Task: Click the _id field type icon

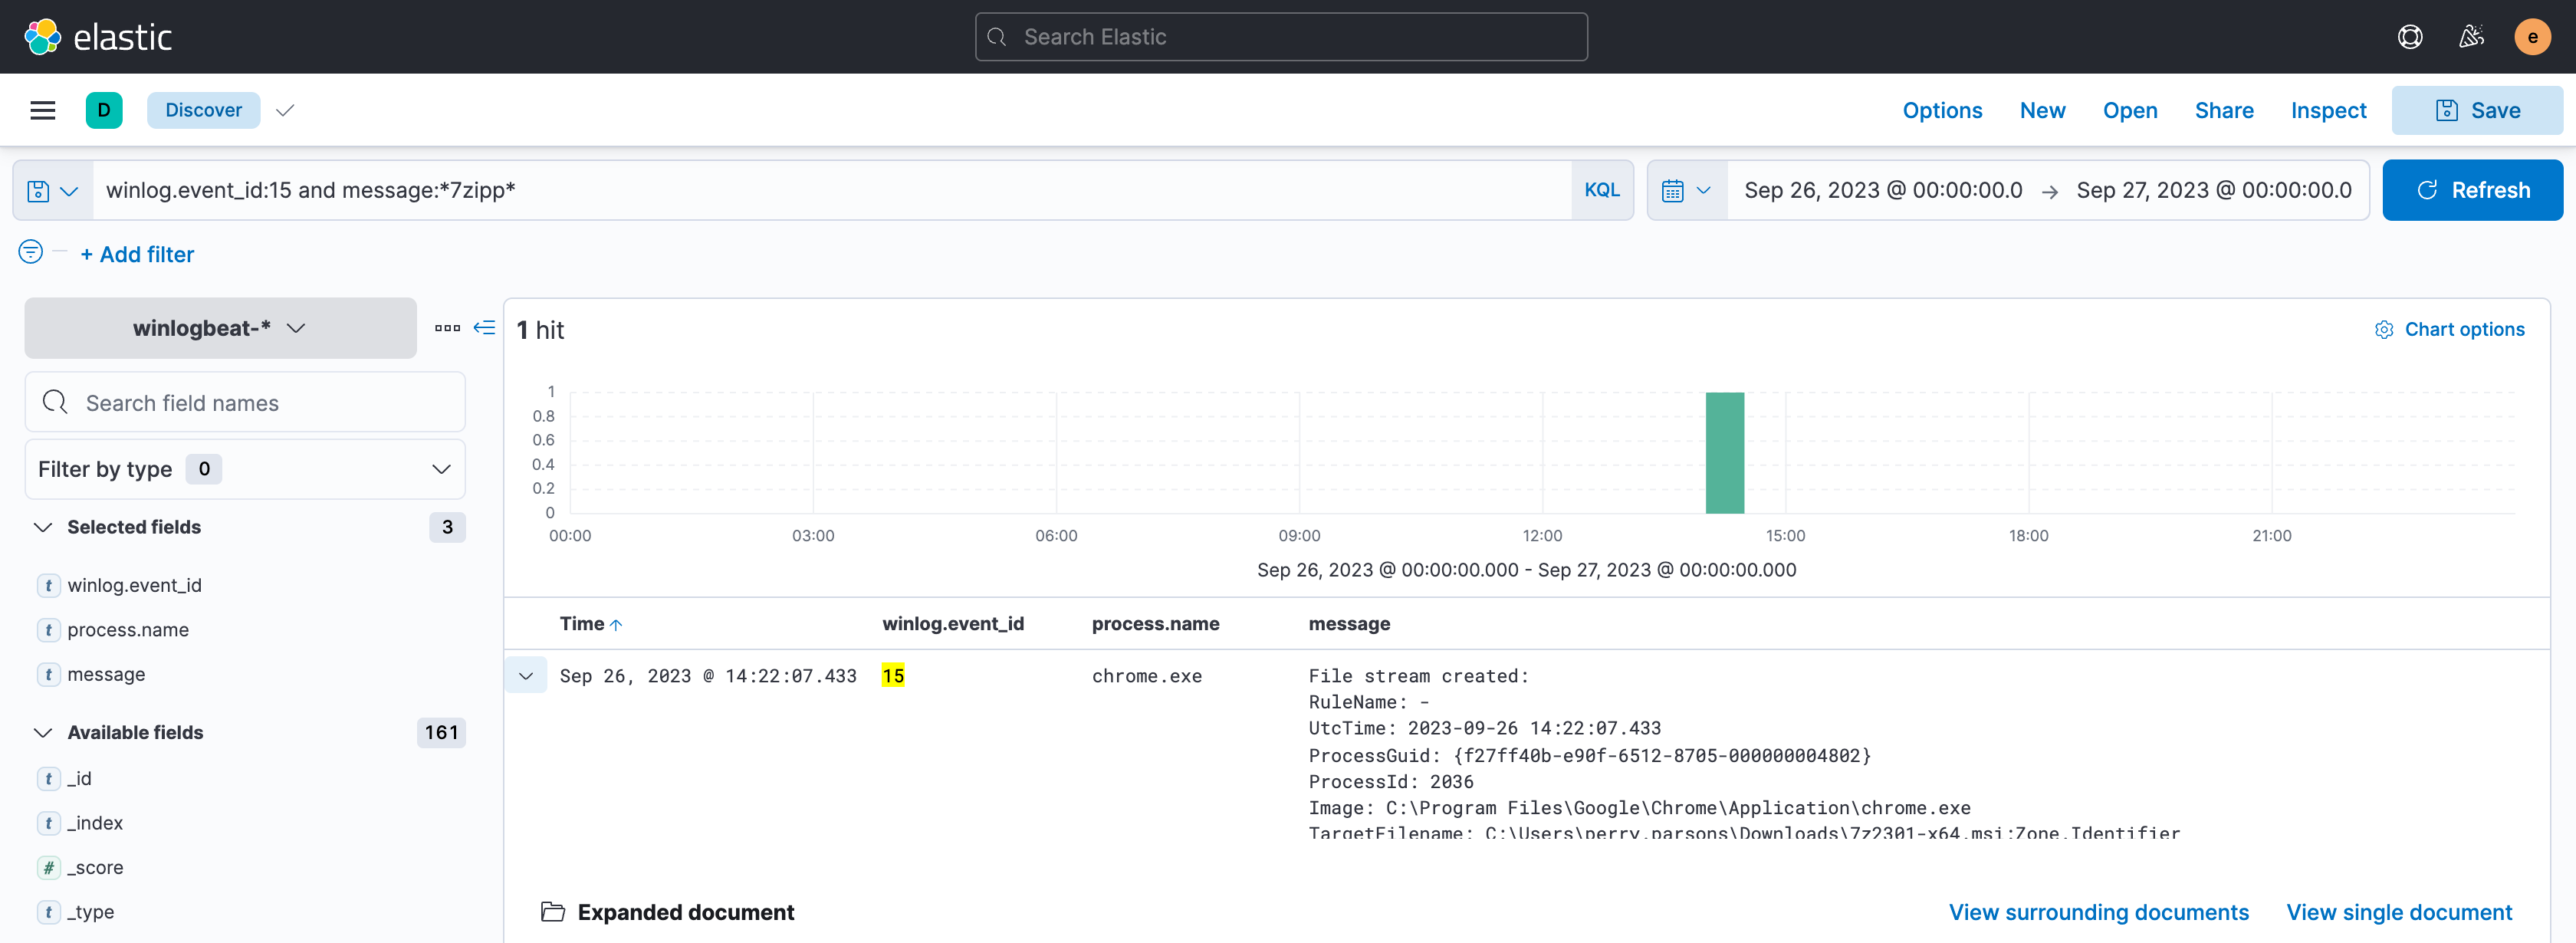Action: click(48, 778)
